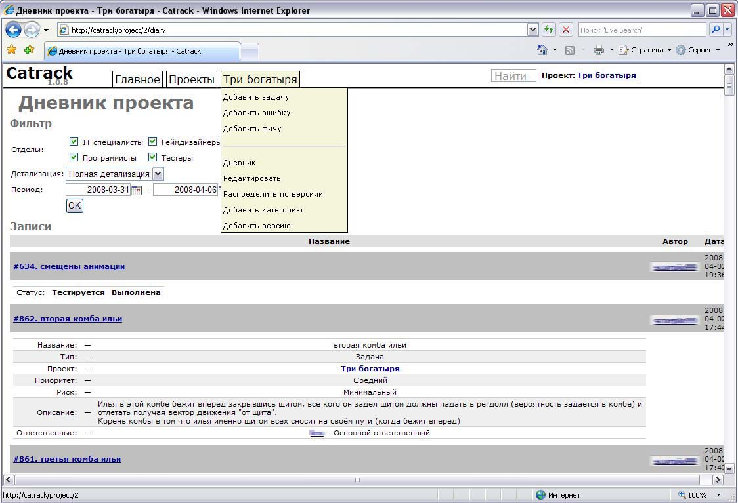The height and width of the screenshot is (503, 738).
Task: Open calendar picker beside start date
Action: 137,190
